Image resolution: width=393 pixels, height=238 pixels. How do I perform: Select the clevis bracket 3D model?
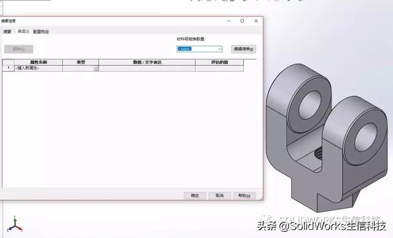(x=326, y=137)
